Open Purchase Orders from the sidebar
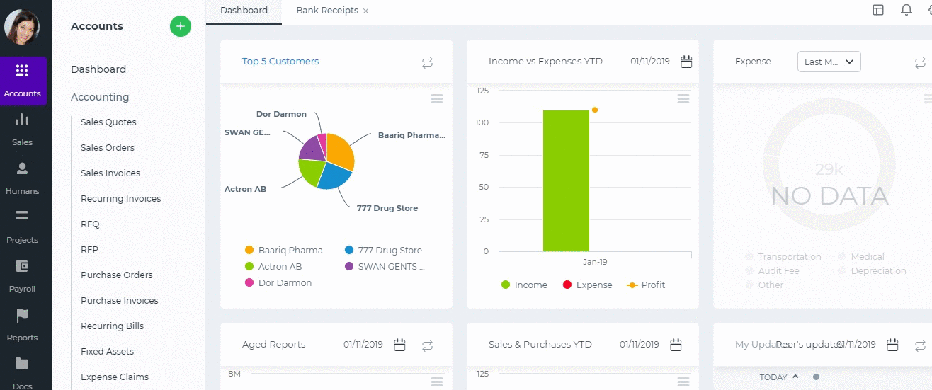 coord(117,275)
